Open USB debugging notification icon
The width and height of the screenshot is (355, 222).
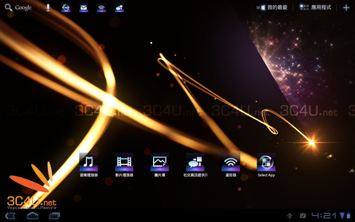tap(290, 216)
